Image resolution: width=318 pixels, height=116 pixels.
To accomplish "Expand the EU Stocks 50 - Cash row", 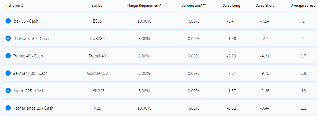I will [x=8, y=39].
